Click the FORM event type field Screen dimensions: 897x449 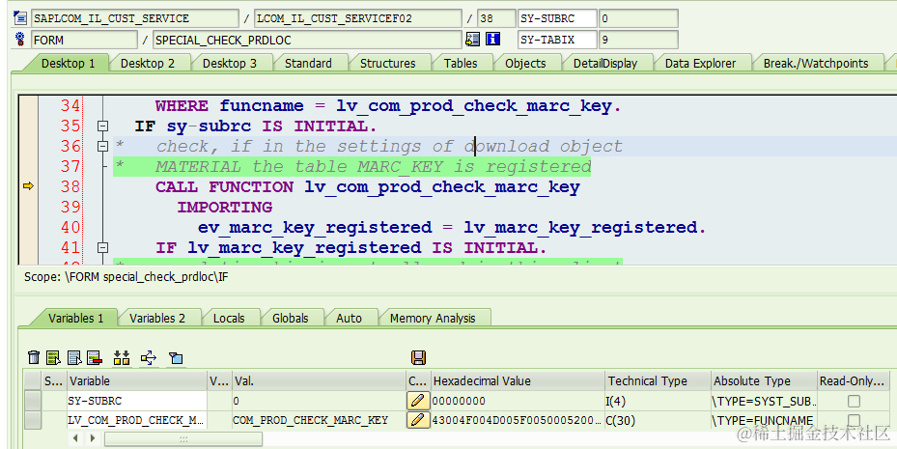click(x=84, y=40)
